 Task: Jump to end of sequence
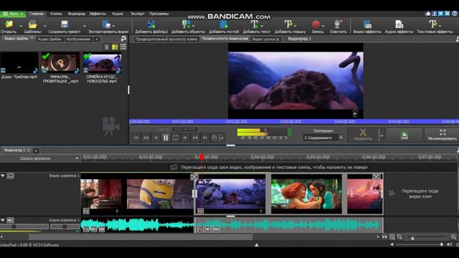[x=205, y=138]
